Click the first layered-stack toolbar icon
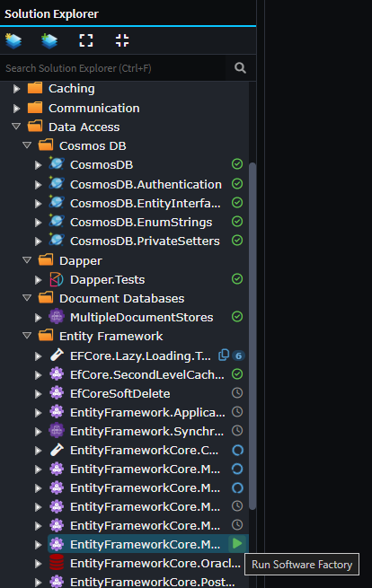Image resolution: width=372 pixels, height=588 pixels. (x=13, y=41)
